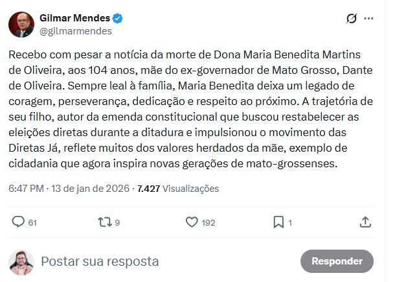
Task: Click the reply count 61
Action: (x=32, y=223)
